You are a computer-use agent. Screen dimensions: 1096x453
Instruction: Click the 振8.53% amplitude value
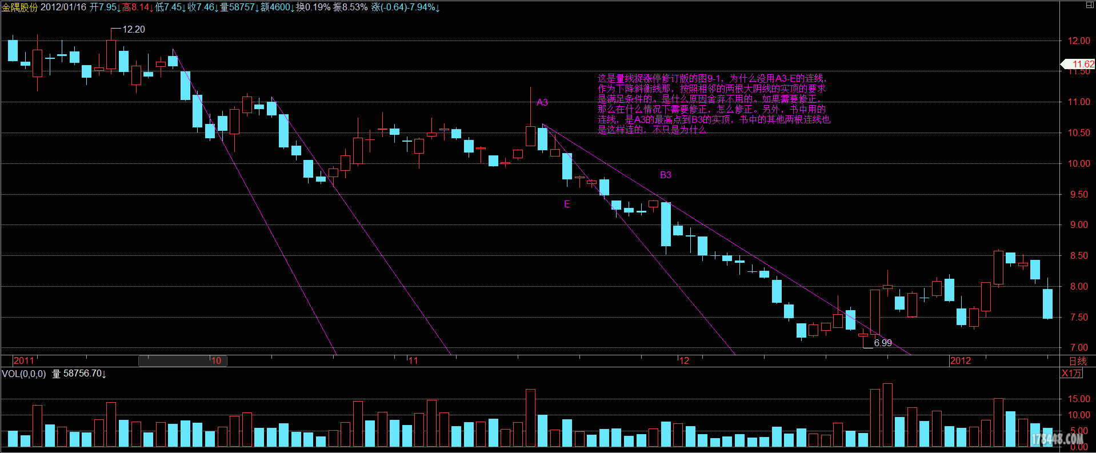coord(350,7)
